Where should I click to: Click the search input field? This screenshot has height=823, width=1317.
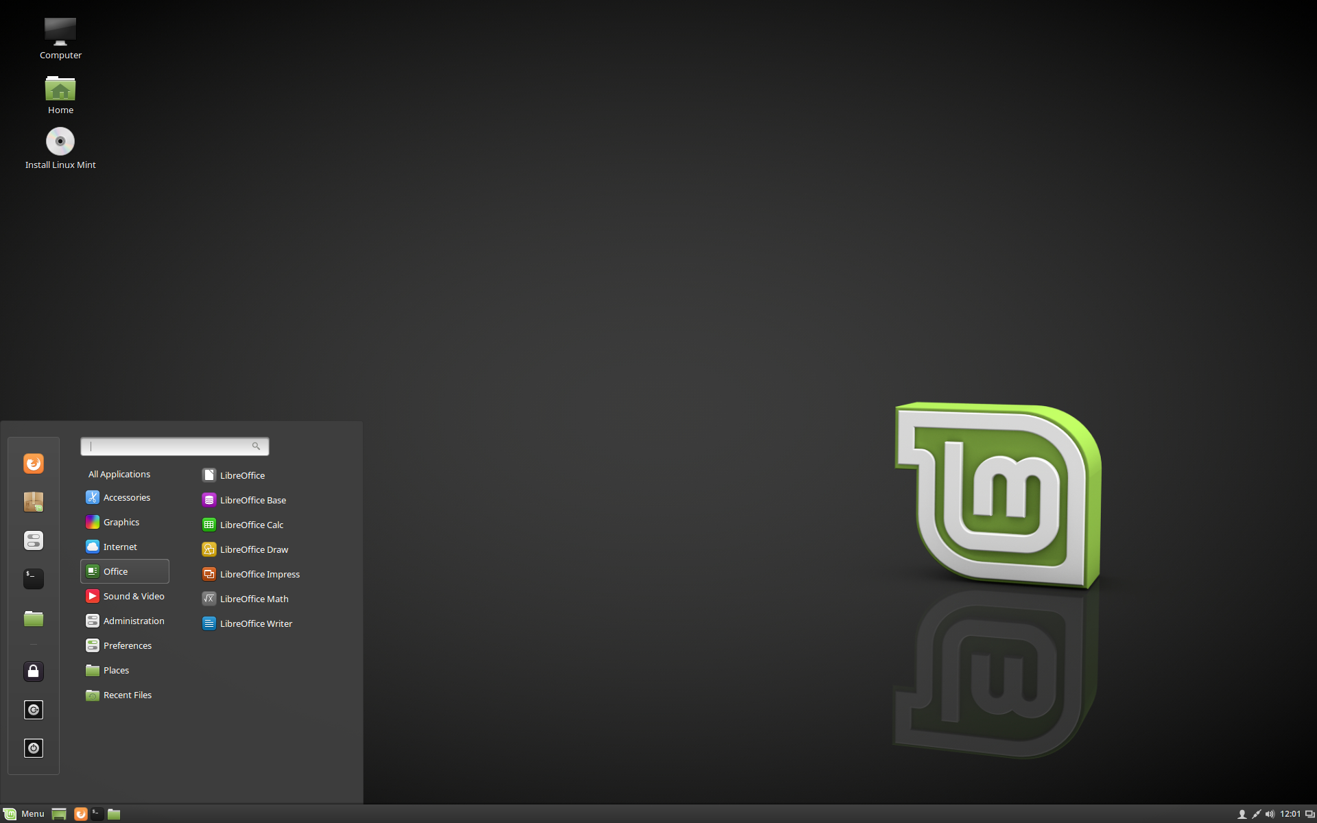[x=174, y=446]
